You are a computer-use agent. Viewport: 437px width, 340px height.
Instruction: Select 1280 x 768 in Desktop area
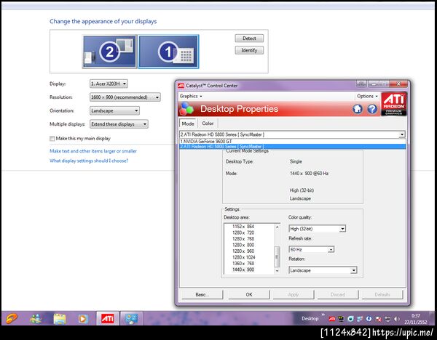[243, 239]
